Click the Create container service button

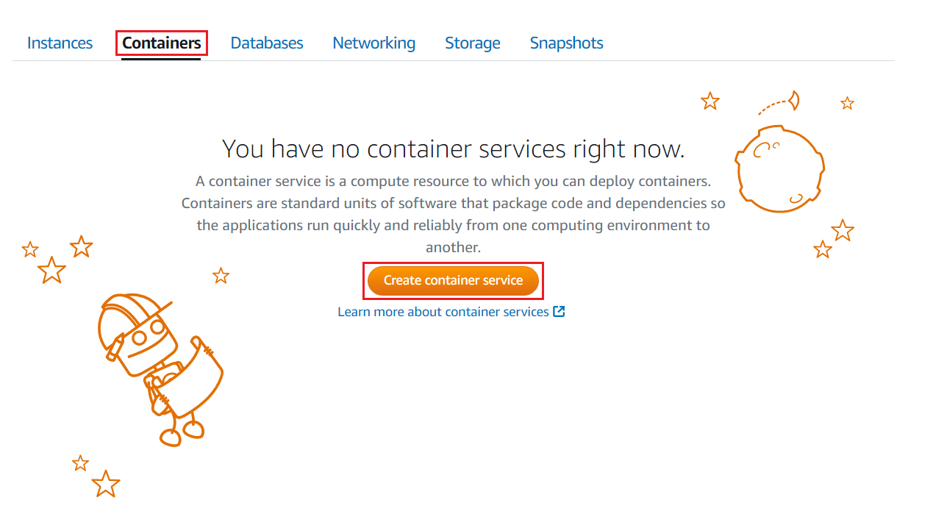click(x=453, y=280)
